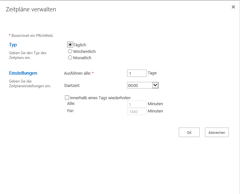Click the Monatlich label text
This screenshot has width=240, height=194.
pyautogui.click(x=82, y=58)
